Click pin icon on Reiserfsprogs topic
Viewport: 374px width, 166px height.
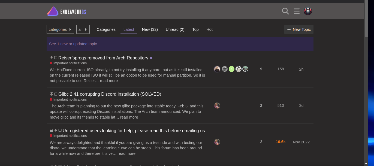pyautogui.click(x=52, y=58)
